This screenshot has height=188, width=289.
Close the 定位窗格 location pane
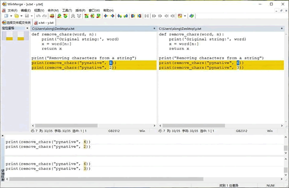click(27, 28)
